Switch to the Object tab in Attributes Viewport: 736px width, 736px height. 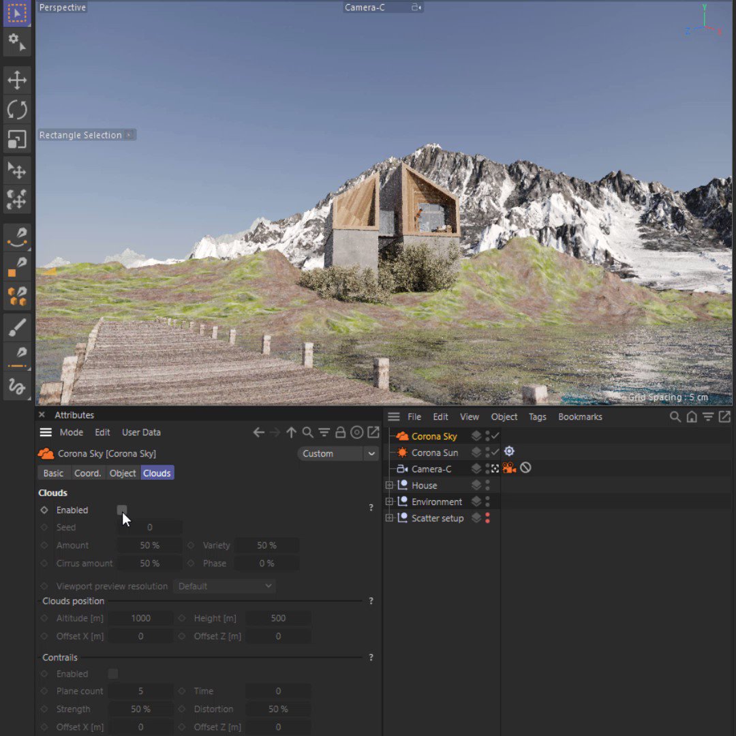pos(122,472)
